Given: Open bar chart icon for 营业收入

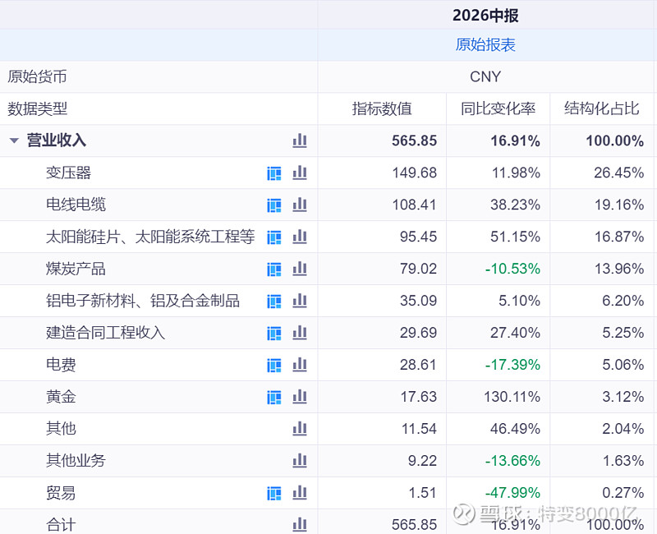Looking at the screenshot, I should tap(300, 140).
